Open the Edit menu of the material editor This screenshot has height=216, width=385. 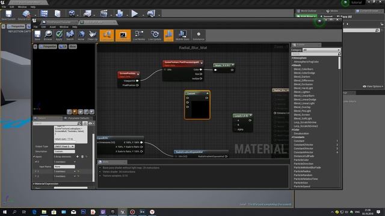pyautogui.click(x=43, y=26)
